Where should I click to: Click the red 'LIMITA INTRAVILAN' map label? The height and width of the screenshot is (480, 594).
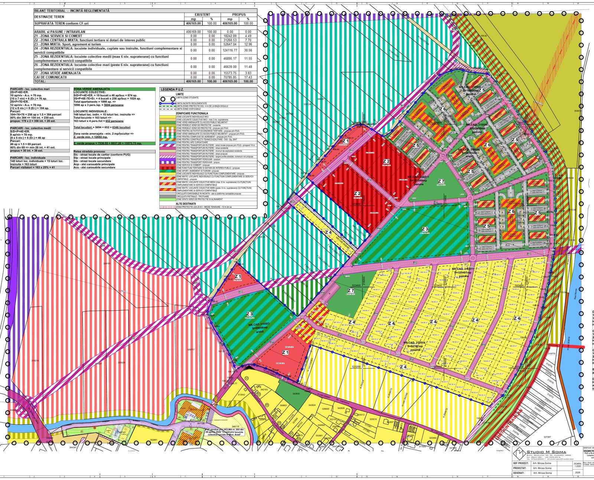tap(509, 425)
